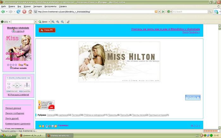Screen dimensions: 221x138
Task: Open the Лента друзей link
Action: pos(12,118)
